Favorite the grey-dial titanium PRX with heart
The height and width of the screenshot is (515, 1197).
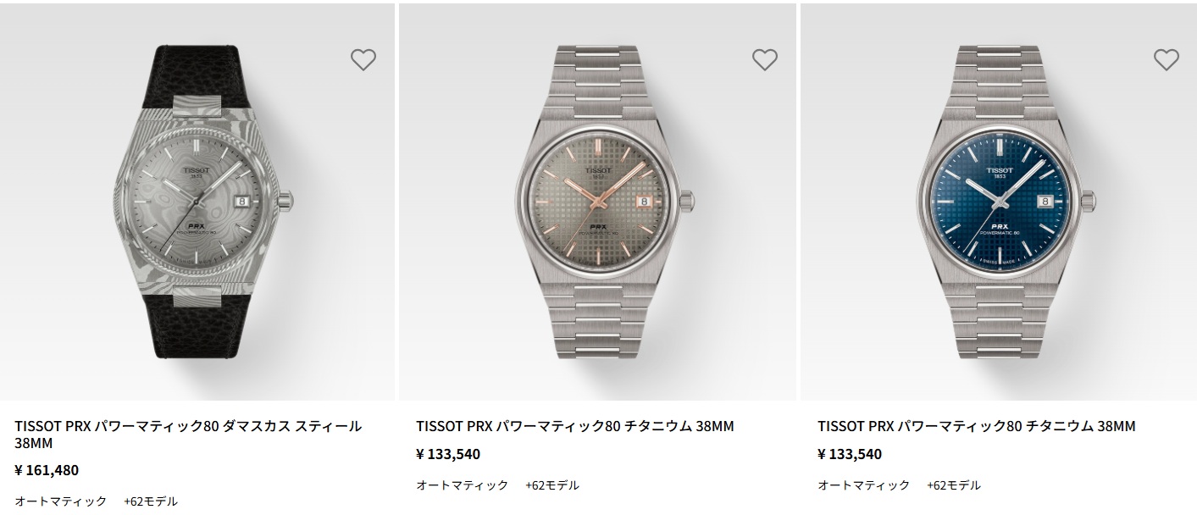[764, 59]
